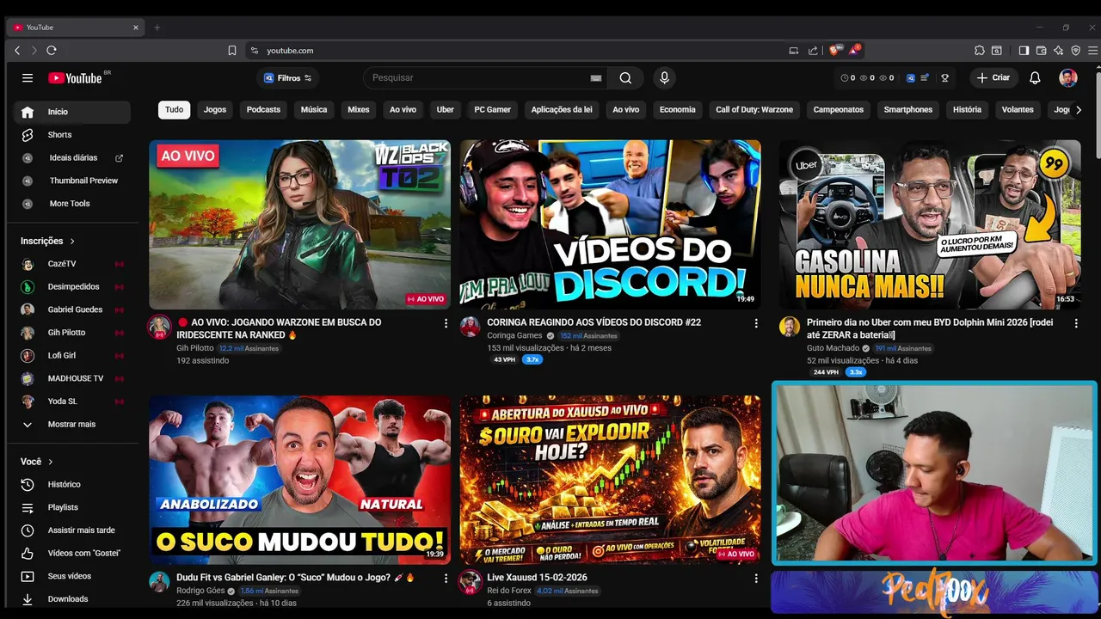This screenshot has width=1101, height=619.
Task: Open the MADHOUSE TV subscription
Action: click(x=72, y=378)
